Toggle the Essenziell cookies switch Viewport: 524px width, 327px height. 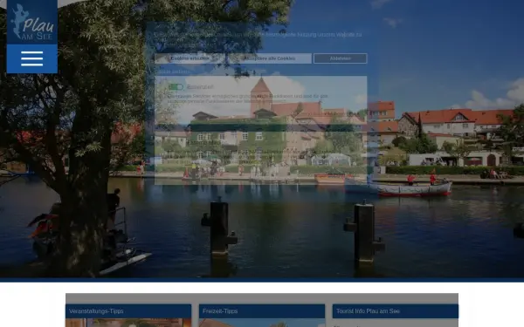[x=176, y=87]
